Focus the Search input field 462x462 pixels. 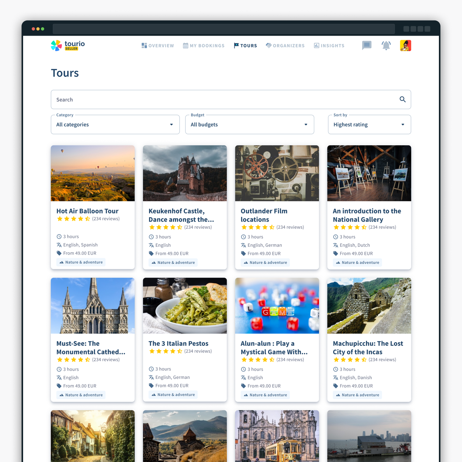231,100
